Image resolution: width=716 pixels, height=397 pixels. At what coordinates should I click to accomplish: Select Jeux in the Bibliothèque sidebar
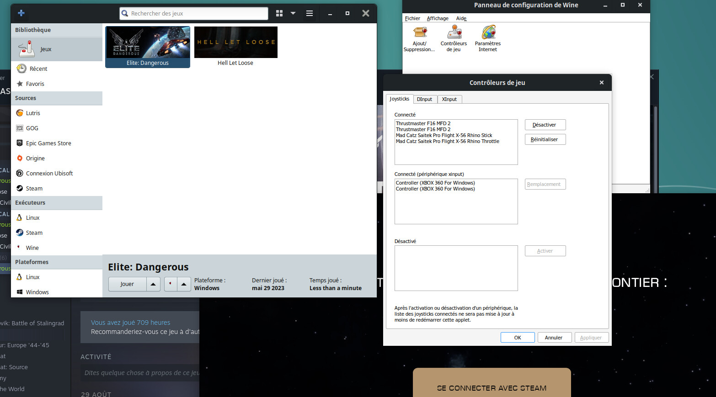tap(57, 49)
